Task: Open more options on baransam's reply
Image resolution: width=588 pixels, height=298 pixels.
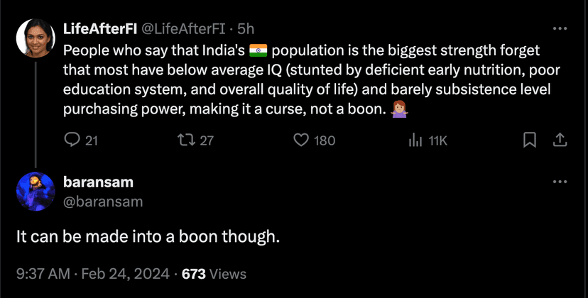Action: pyautogui.click(x=560, y=182)
